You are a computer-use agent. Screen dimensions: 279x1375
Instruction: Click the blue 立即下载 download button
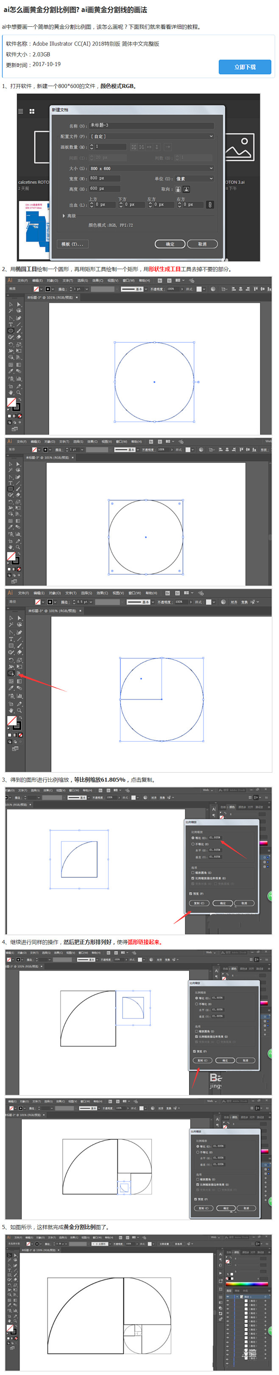click(x=244, y=67)
